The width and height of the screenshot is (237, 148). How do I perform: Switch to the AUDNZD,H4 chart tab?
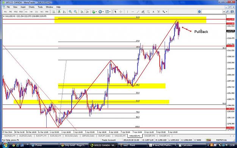tap(10, 136)
